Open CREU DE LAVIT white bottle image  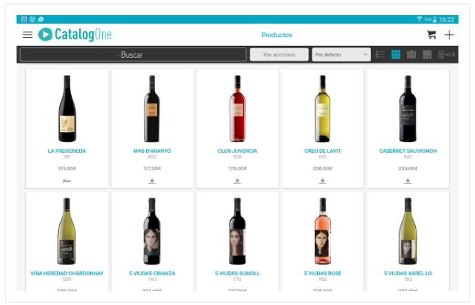tap(323, 109)
